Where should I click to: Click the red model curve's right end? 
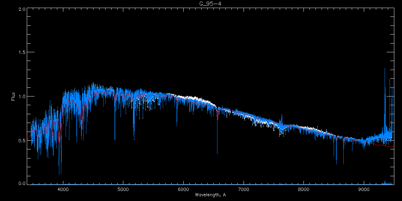(x=393, y=147)
